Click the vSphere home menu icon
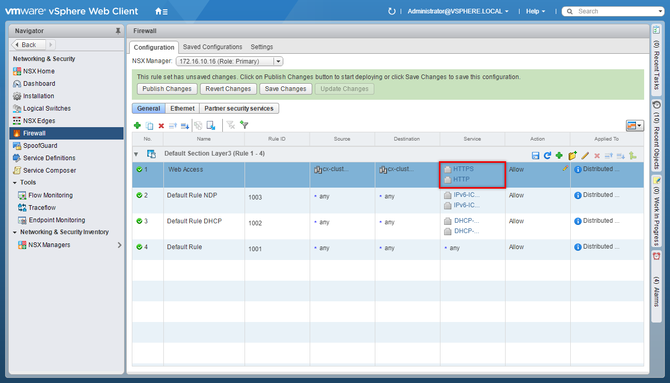Image resolution: width=670 pixels, height=383 pixels. click(x=161, y=11)
